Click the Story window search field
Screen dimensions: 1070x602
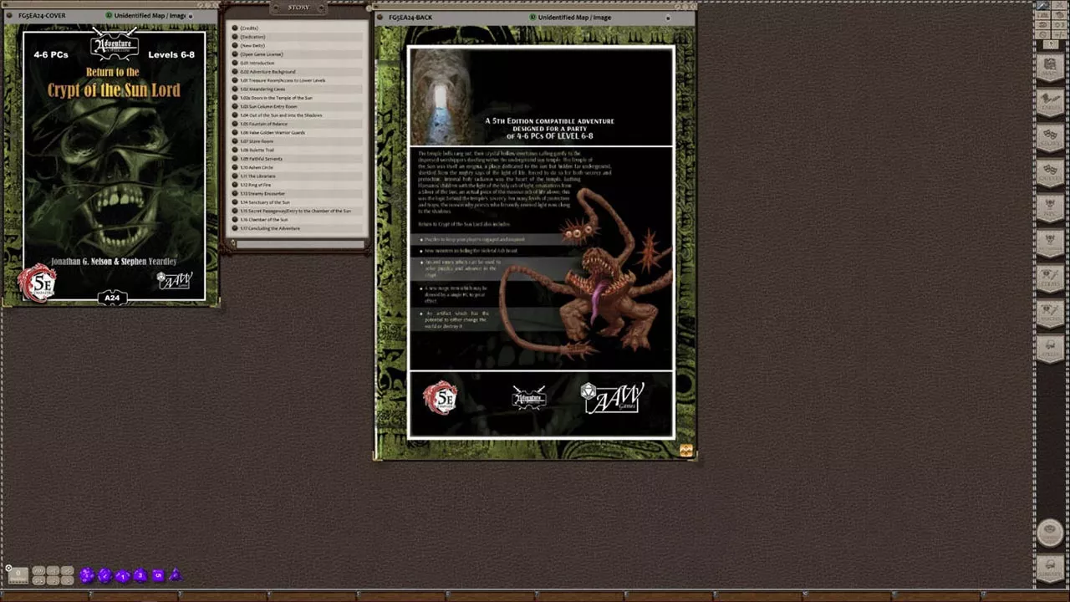[298, 244]
